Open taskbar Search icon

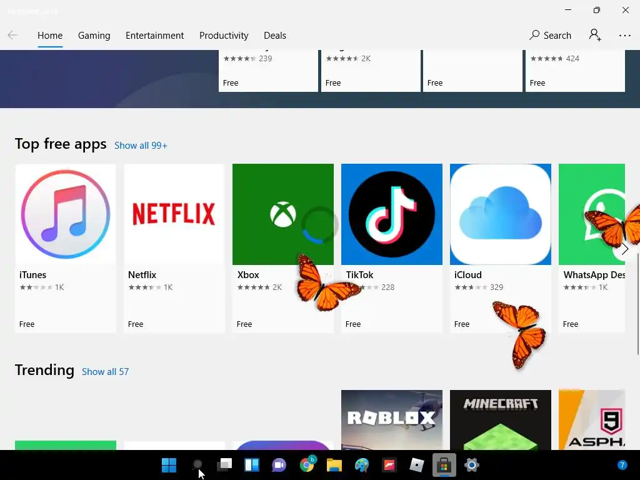coord(197,465)
